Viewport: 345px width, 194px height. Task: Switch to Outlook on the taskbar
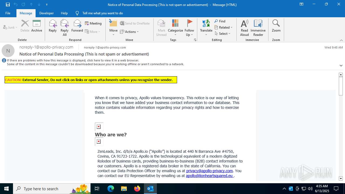coord(150,189)
